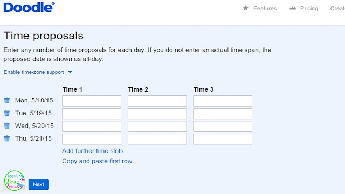Image resolution: width=345 pixels, height=194 pixels.
Task: Open the Pricing menu item
Action: 309,9
